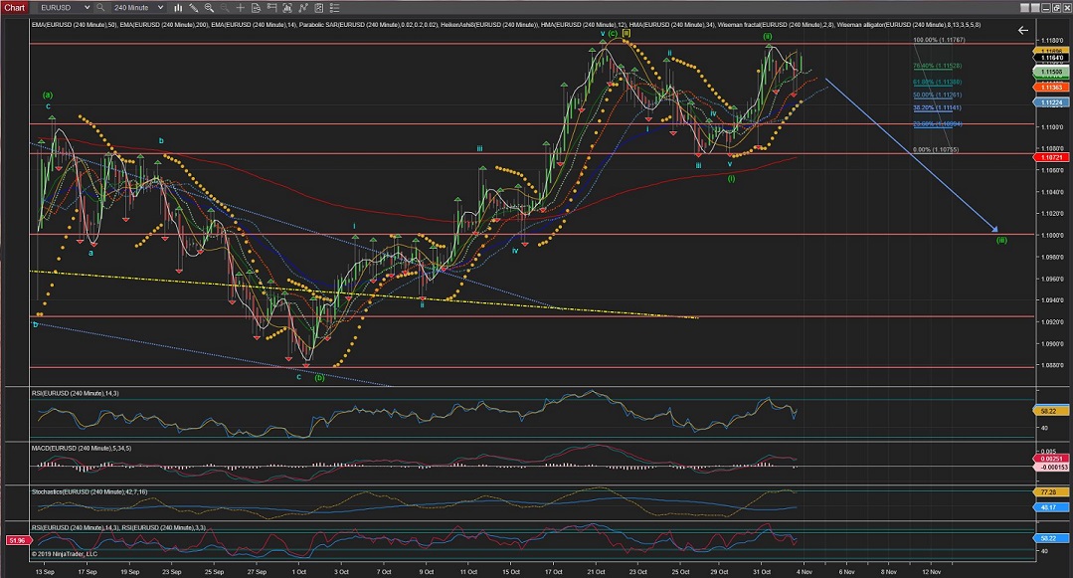Open the 240 Minute interval dropdown
Screen dimensions: 1073x578
137,8
